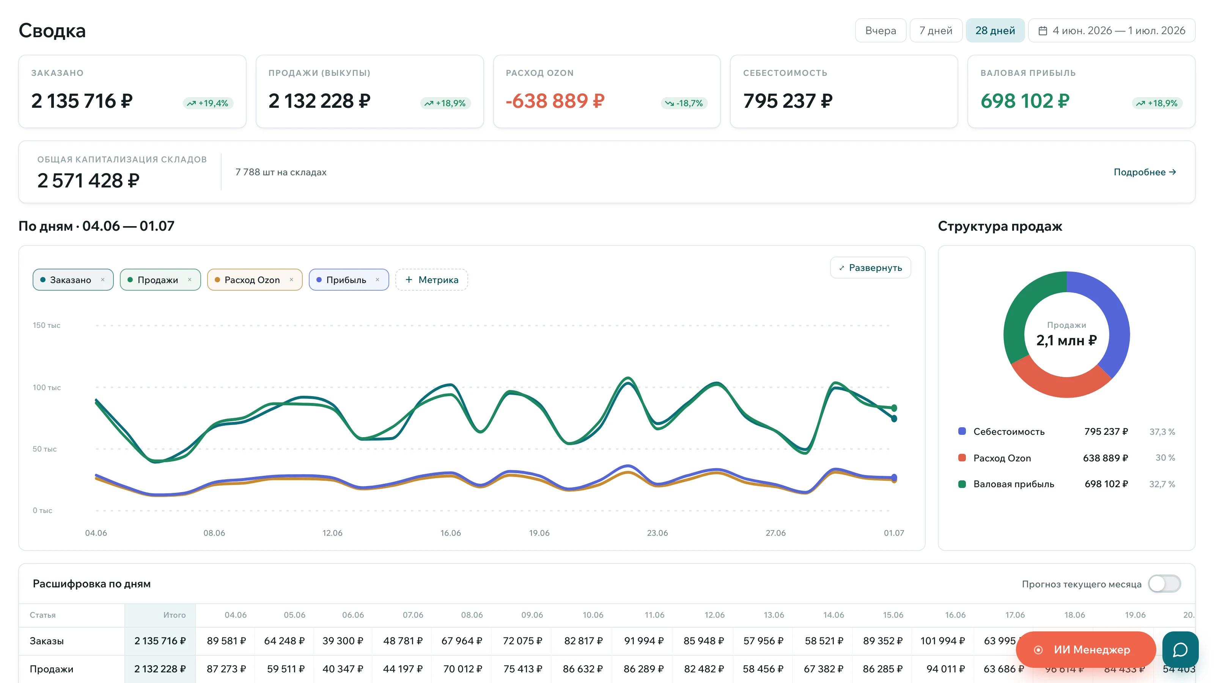Click the 2 571 428 ₽ capitalization value
Viewport: 1214px width, 683px height.
click(x=88, y=181)
